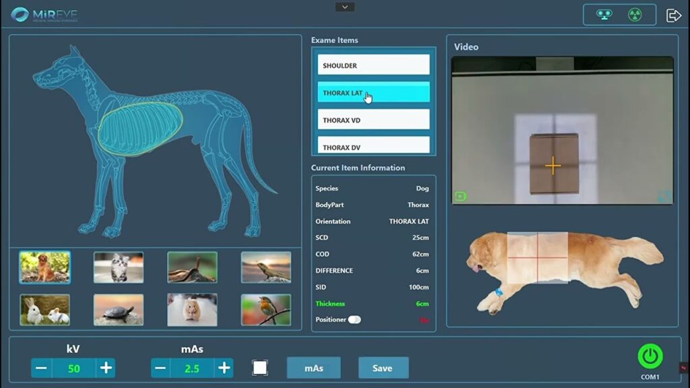Select the SHOULDER exam item

[x=373, y=64]
